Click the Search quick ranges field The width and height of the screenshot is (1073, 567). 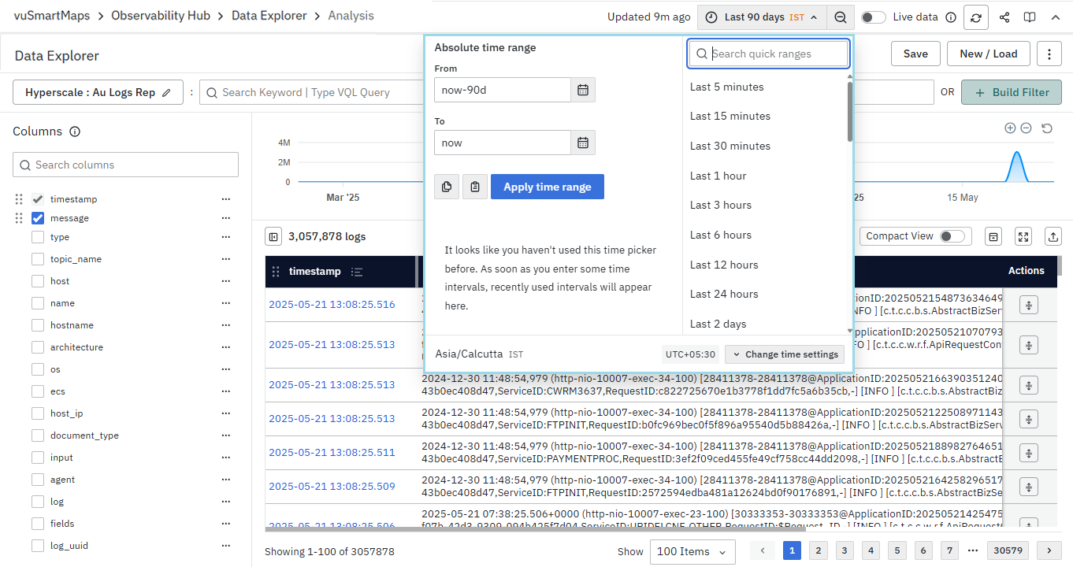[x=769, y=54]
